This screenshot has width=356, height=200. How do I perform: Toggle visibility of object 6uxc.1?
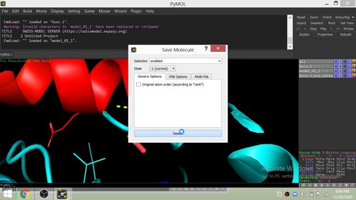(x=316, y=66)
